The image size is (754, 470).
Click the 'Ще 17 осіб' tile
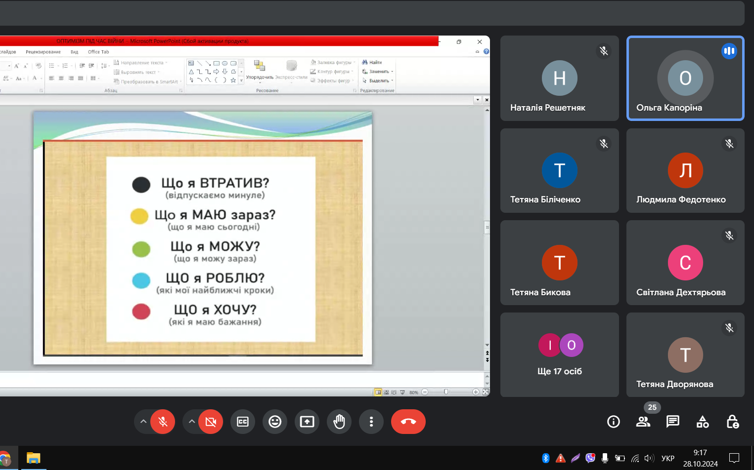click(559, 354)
